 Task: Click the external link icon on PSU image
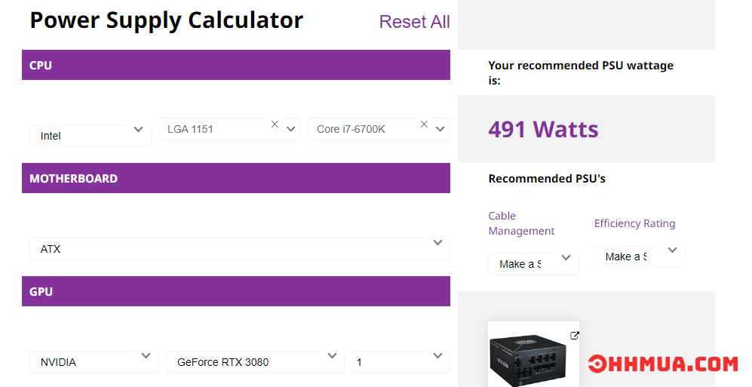pos(574,336)
